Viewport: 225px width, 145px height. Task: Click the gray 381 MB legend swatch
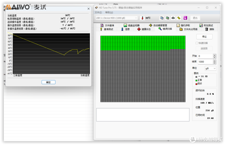[196, 77]
